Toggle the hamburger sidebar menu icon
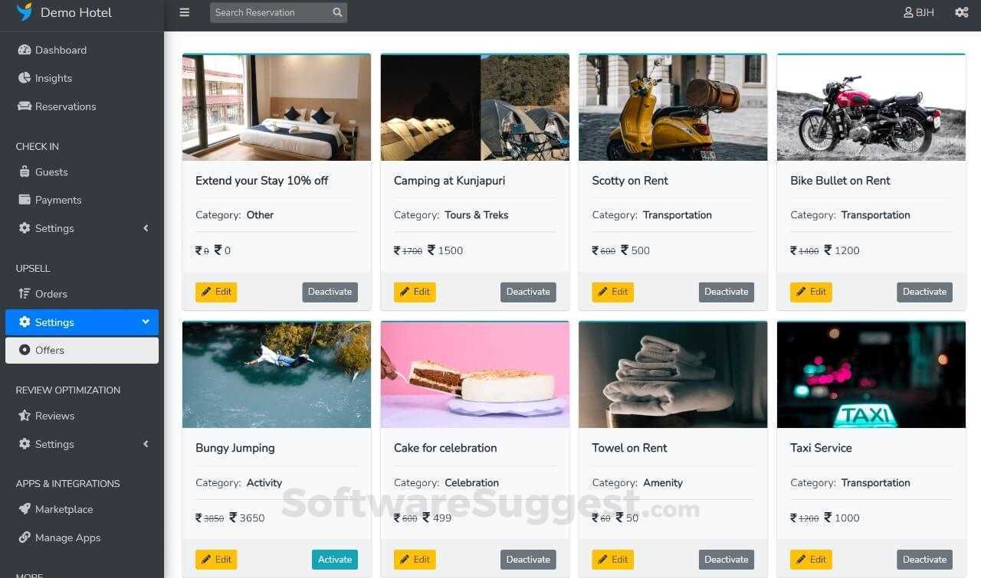The height and width of the screenshot is (578, 981). pos(184,12)
